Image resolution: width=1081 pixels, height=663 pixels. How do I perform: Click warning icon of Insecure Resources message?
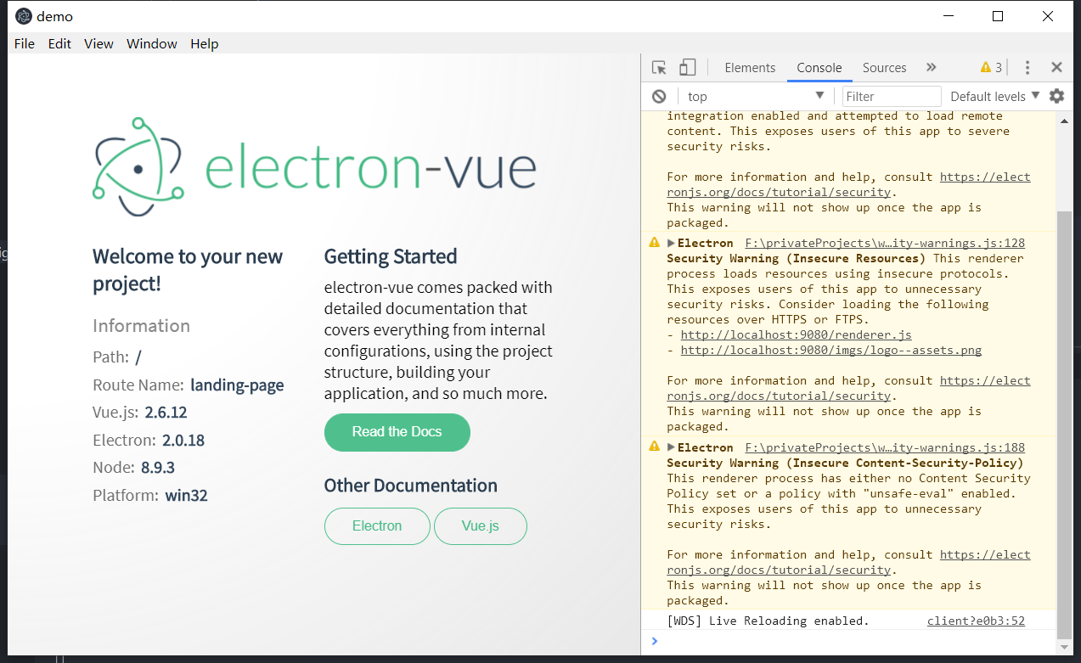pos(654,243)
